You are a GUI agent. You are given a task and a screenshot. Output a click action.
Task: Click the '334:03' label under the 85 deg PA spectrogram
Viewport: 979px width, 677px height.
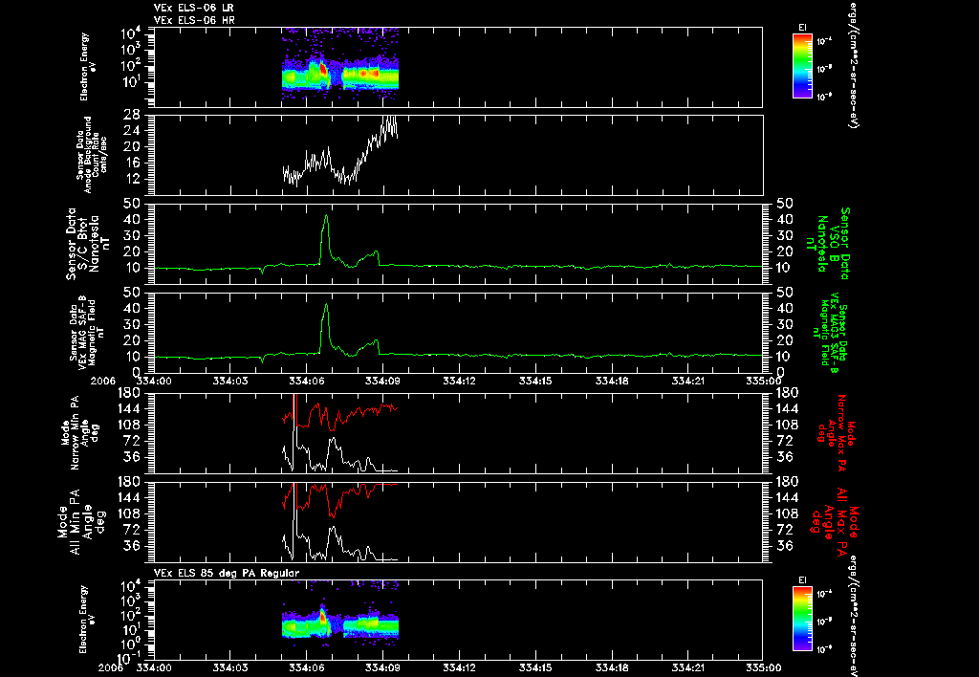229,667
